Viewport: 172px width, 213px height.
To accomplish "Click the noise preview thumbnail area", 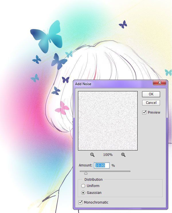I will coord(107,121).
